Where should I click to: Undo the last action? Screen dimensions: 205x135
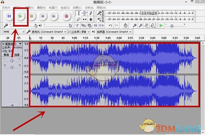click(110, 26)
